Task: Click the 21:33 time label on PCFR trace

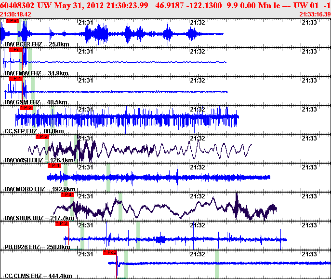Action: tap(309, 22)
